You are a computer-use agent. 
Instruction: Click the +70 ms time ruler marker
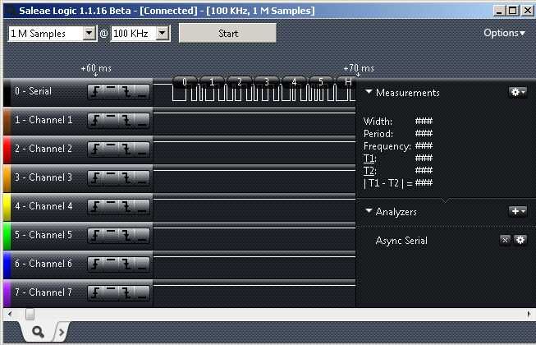tap(359, 69)
